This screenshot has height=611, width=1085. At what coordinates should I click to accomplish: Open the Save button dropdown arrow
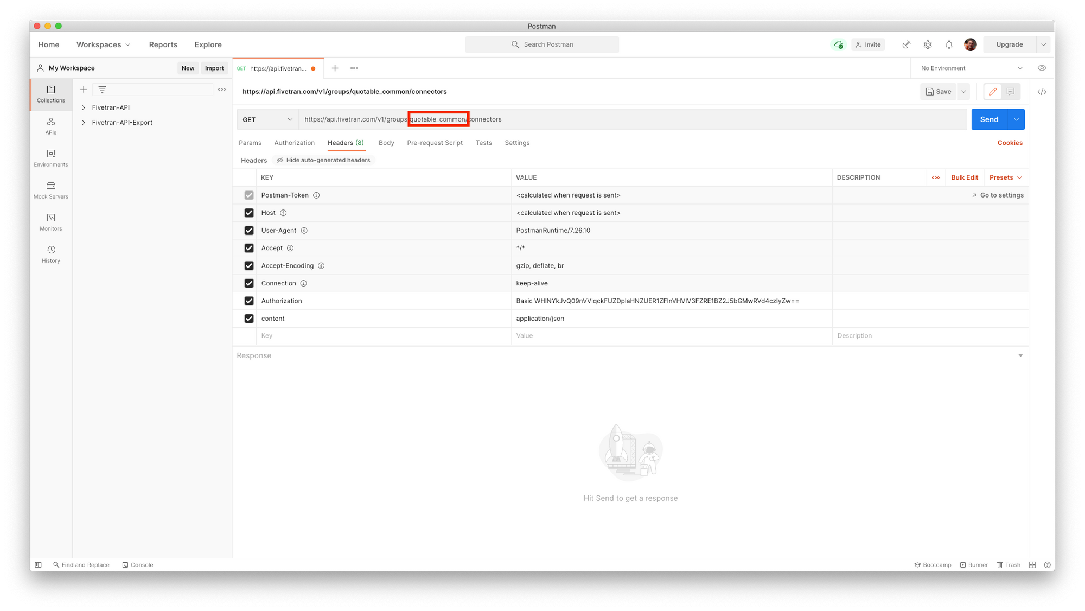tap(963, 92)
